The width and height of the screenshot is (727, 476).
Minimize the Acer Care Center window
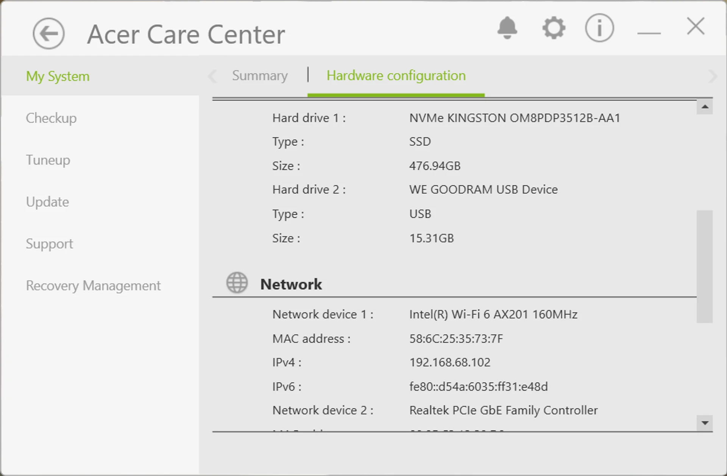pyautogui.click(x=649, y=33)
